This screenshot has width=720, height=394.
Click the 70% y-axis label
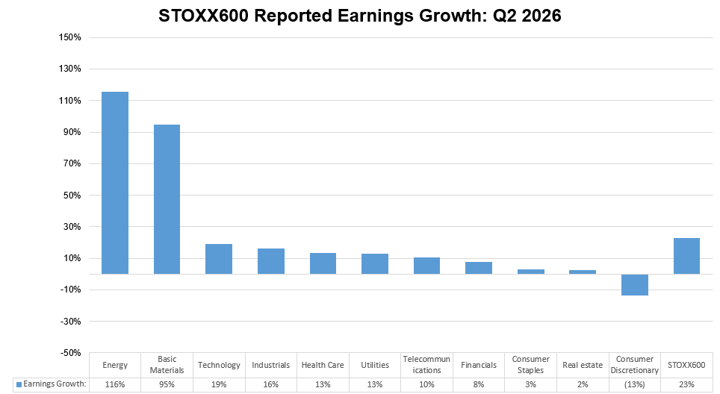click(x=72, y=163)
